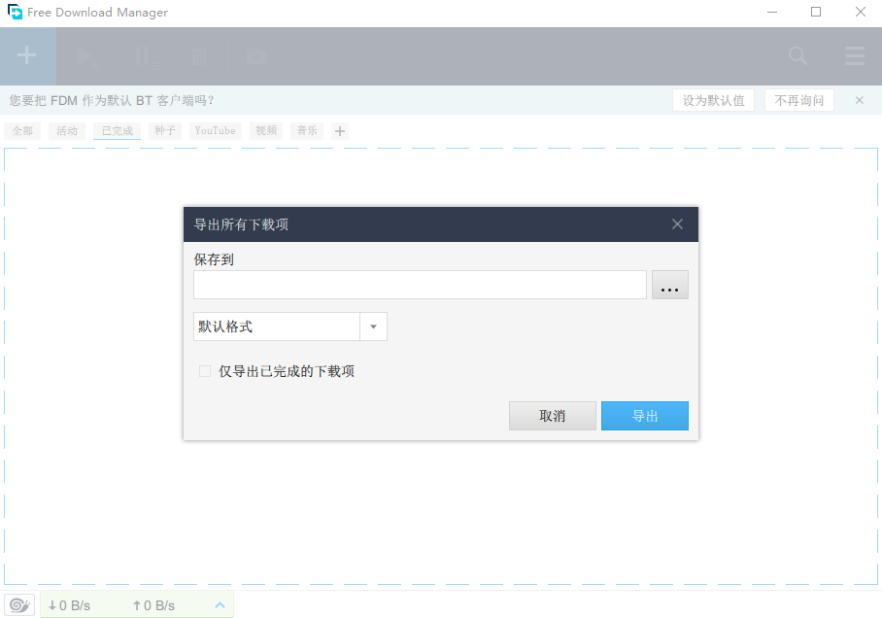Open the YouTube filter tab

click(x=216, y=130)
